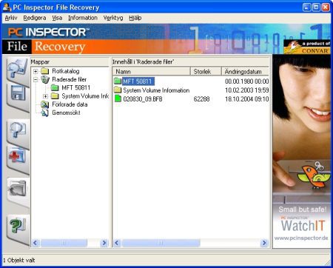
Task: Open help via green question mark icon
Action: pyautogui.click(x=17, y=225)
